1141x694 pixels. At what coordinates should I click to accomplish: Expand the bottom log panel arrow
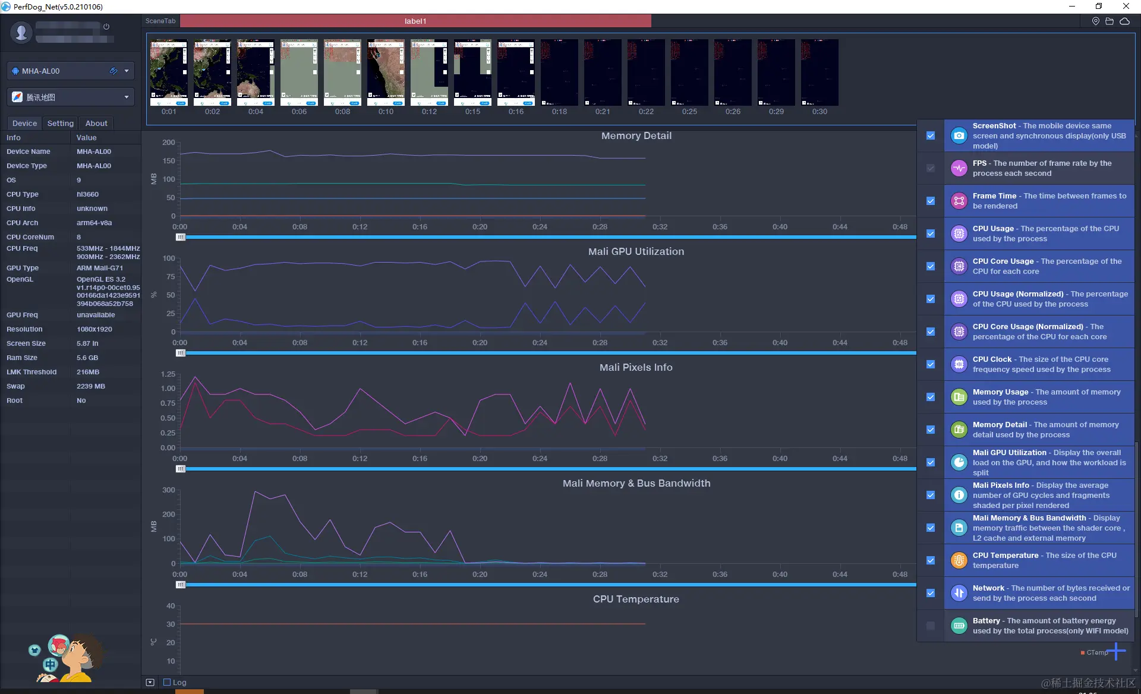[150, 682]
